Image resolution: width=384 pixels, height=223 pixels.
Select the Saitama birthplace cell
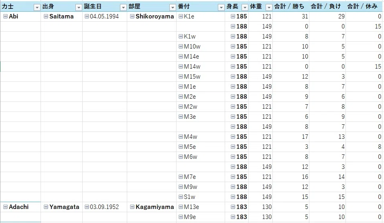click(x=62, y=16)
